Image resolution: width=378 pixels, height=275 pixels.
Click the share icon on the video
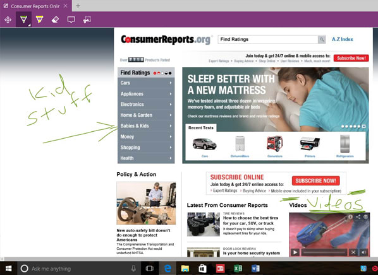coord(358,217)
